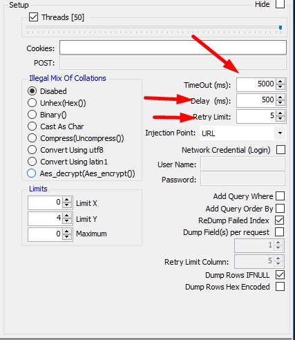Enable Network Credential (Login) checkbox
The image size is (295, 340).
280,150
